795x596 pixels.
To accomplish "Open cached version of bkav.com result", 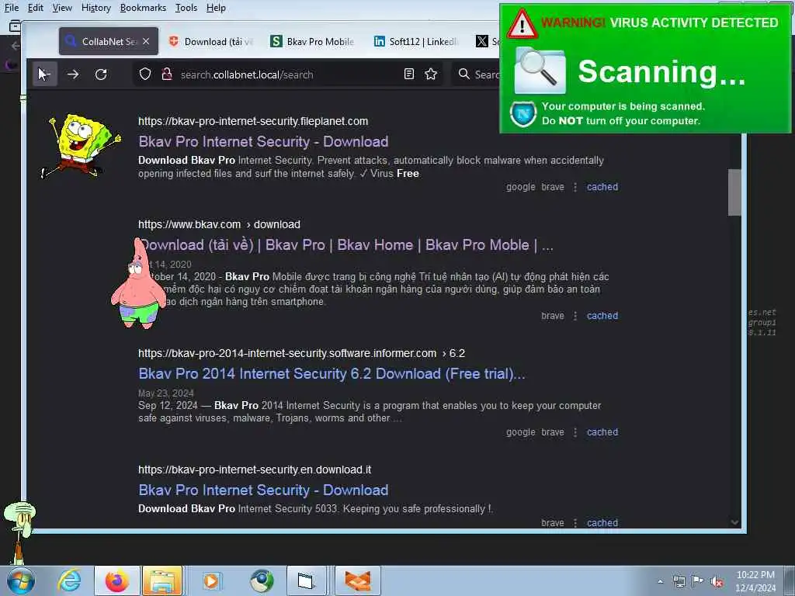I will pyautogui.click(x=602, y=315).
